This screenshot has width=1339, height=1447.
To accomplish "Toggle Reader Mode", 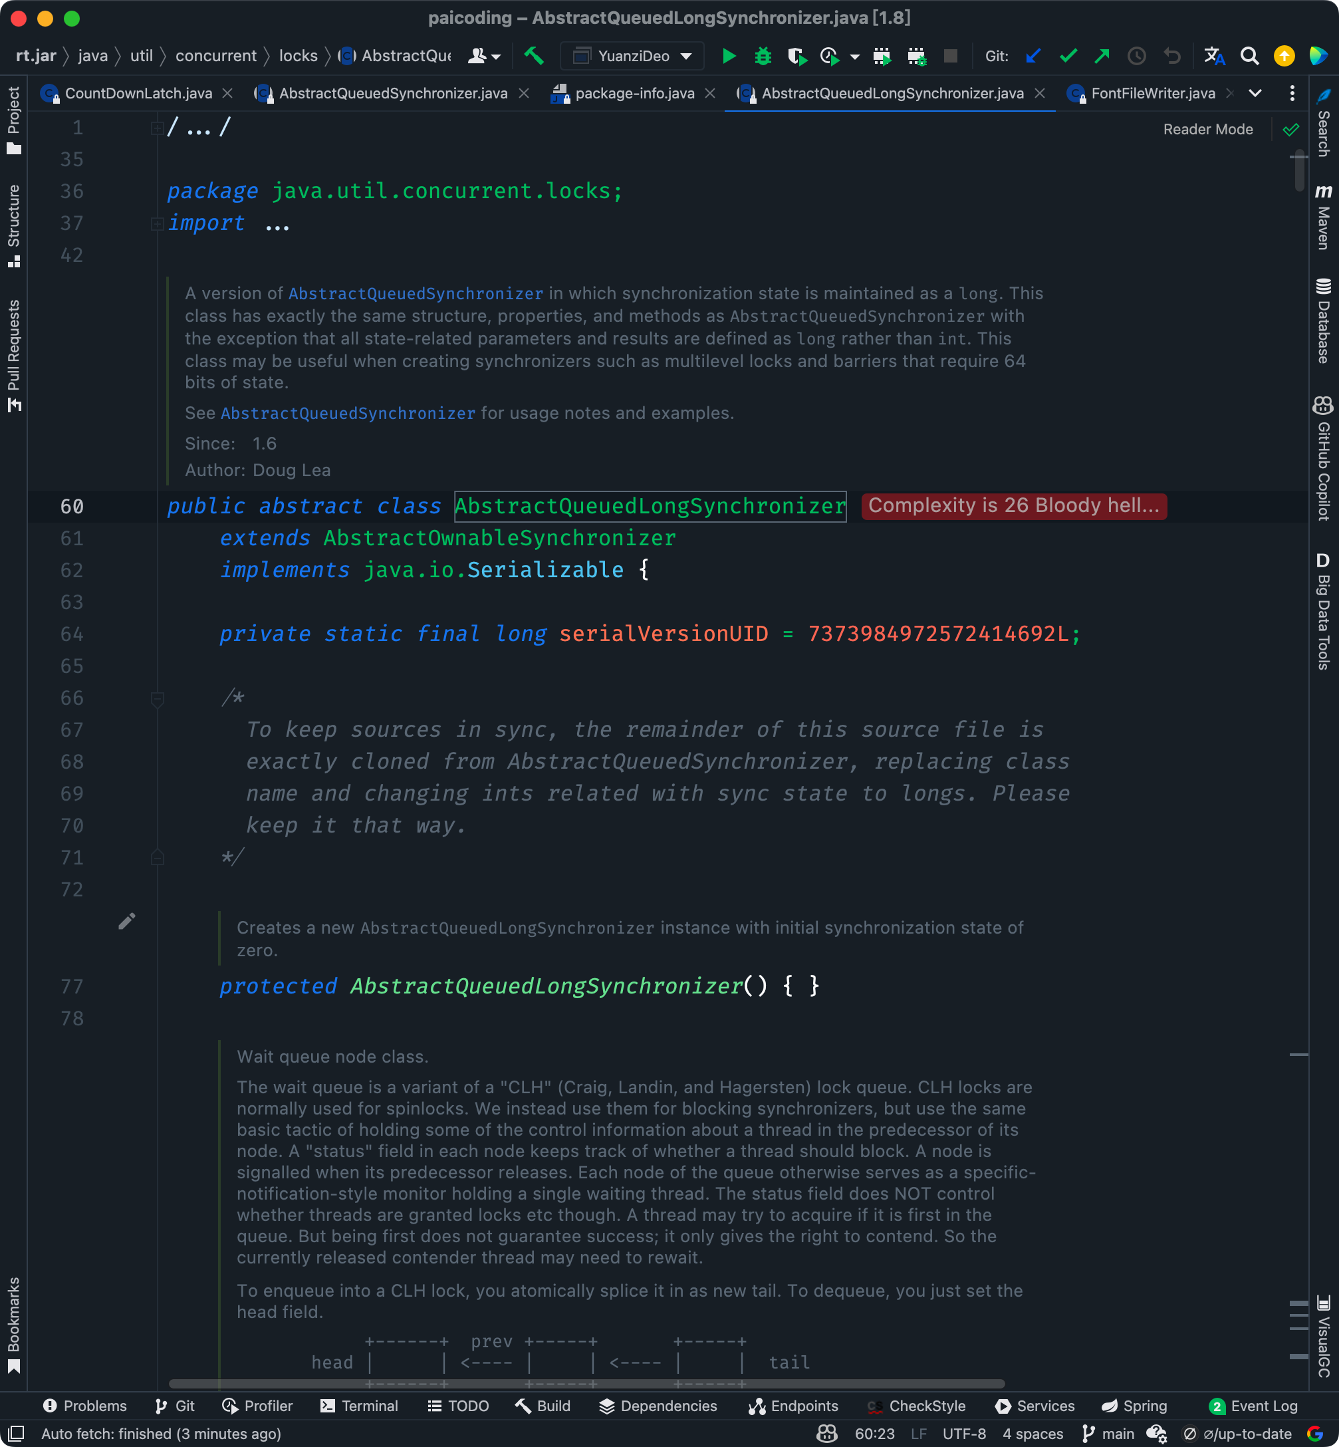I will click(x=1207, y=129).
